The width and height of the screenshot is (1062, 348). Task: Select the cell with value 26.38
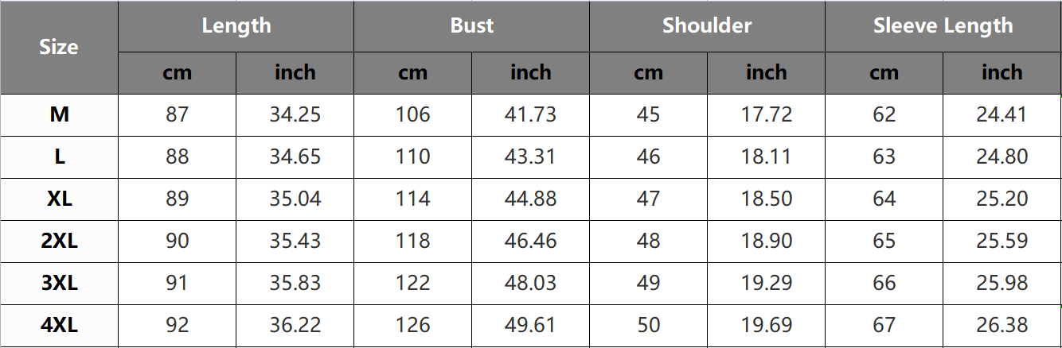coord(1001,325)
